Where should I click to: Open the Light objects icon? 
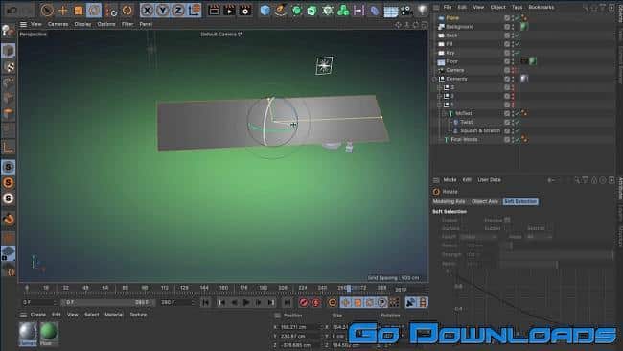(422, 10)
